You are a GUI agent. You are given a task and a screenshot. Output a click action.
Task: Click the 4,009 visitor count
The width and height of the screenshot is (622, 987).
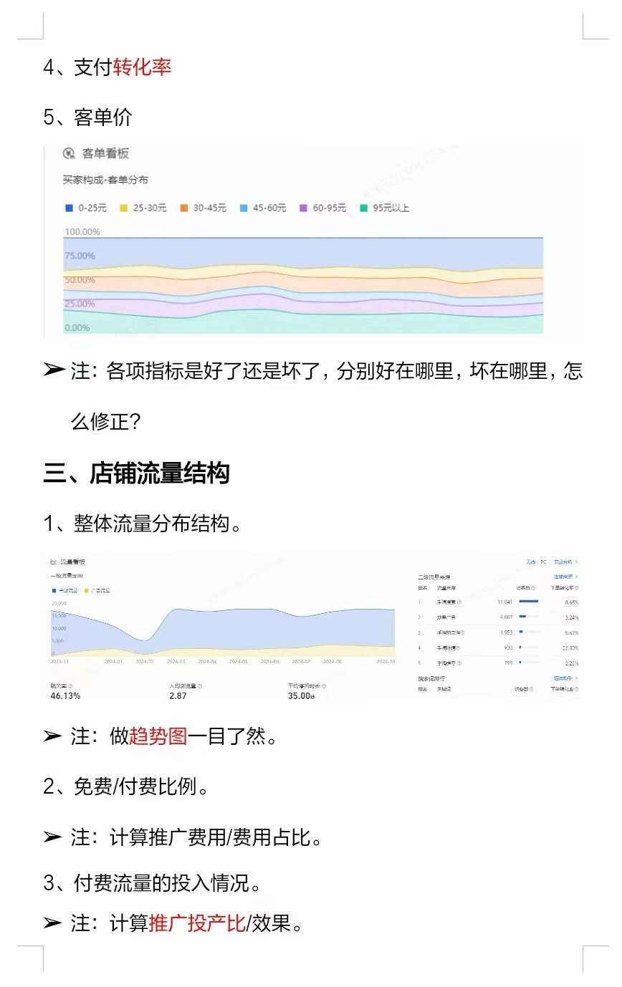(506, 617)
